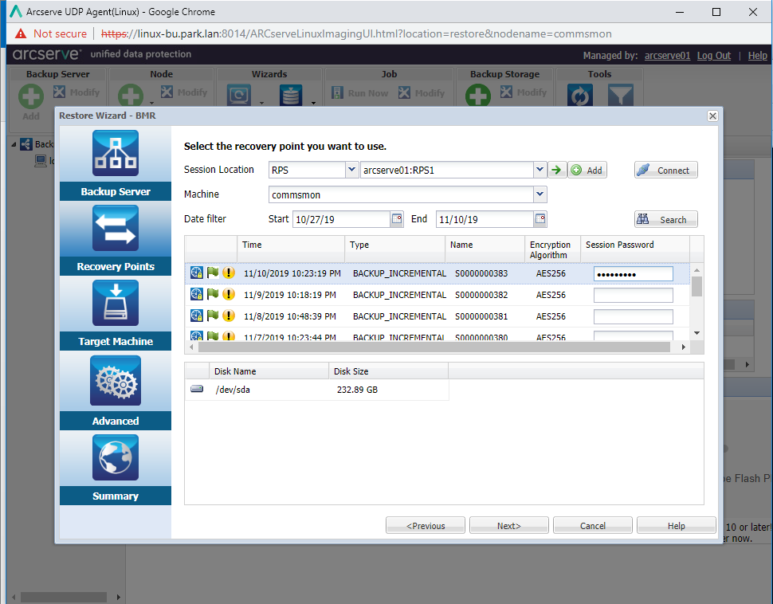The height and width of the screenshot is (604, 773).
Task: Click the recovery list scroll down arrow
Action: click(x=696, y=333)
